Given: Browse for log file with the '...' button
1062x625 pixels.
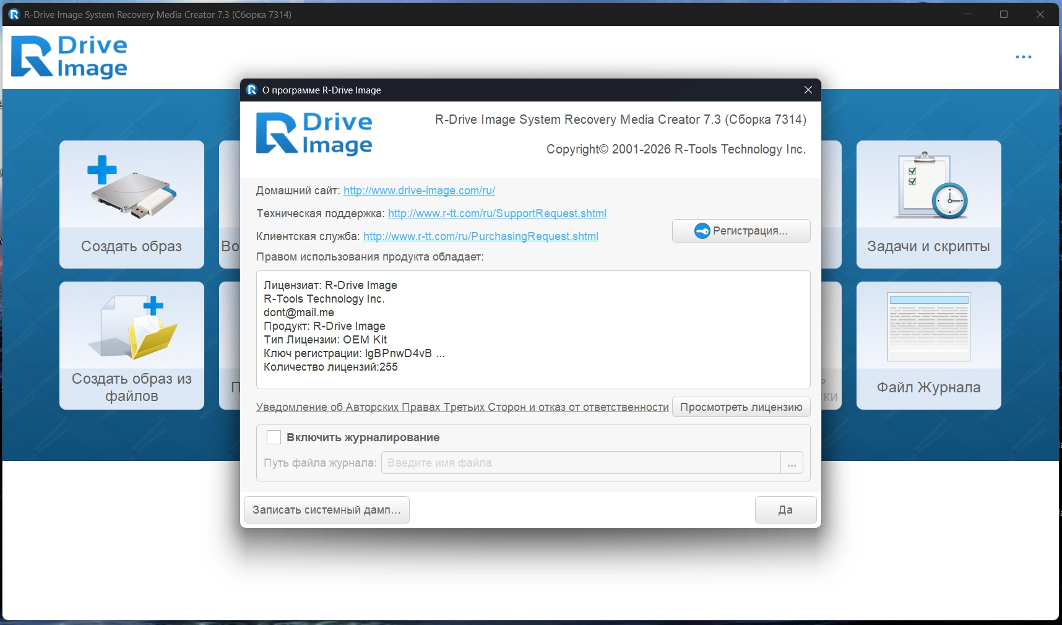Looking at the screenshot, I should [x=792, y=463].
